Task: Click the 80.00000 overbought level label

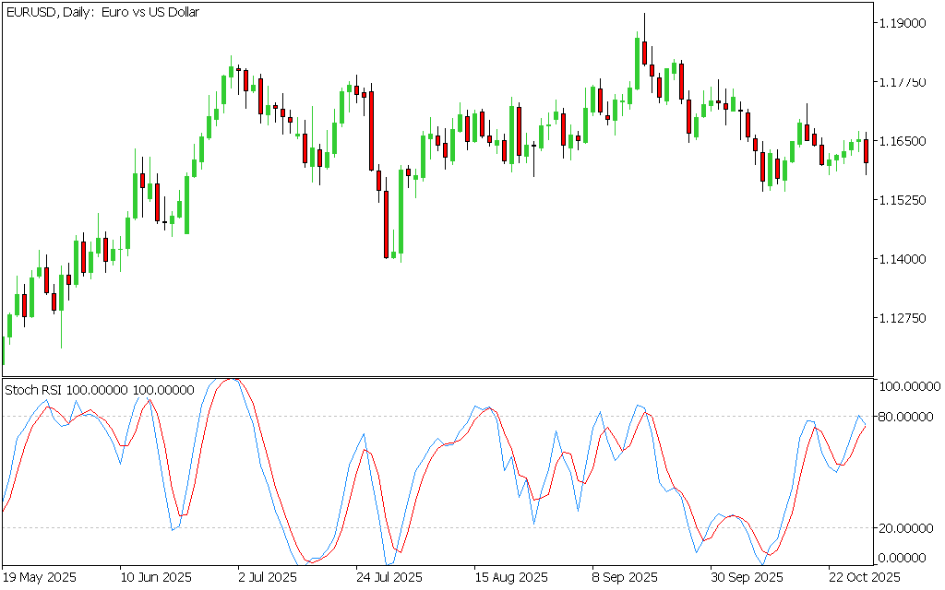Action: [x=907, y=417]
